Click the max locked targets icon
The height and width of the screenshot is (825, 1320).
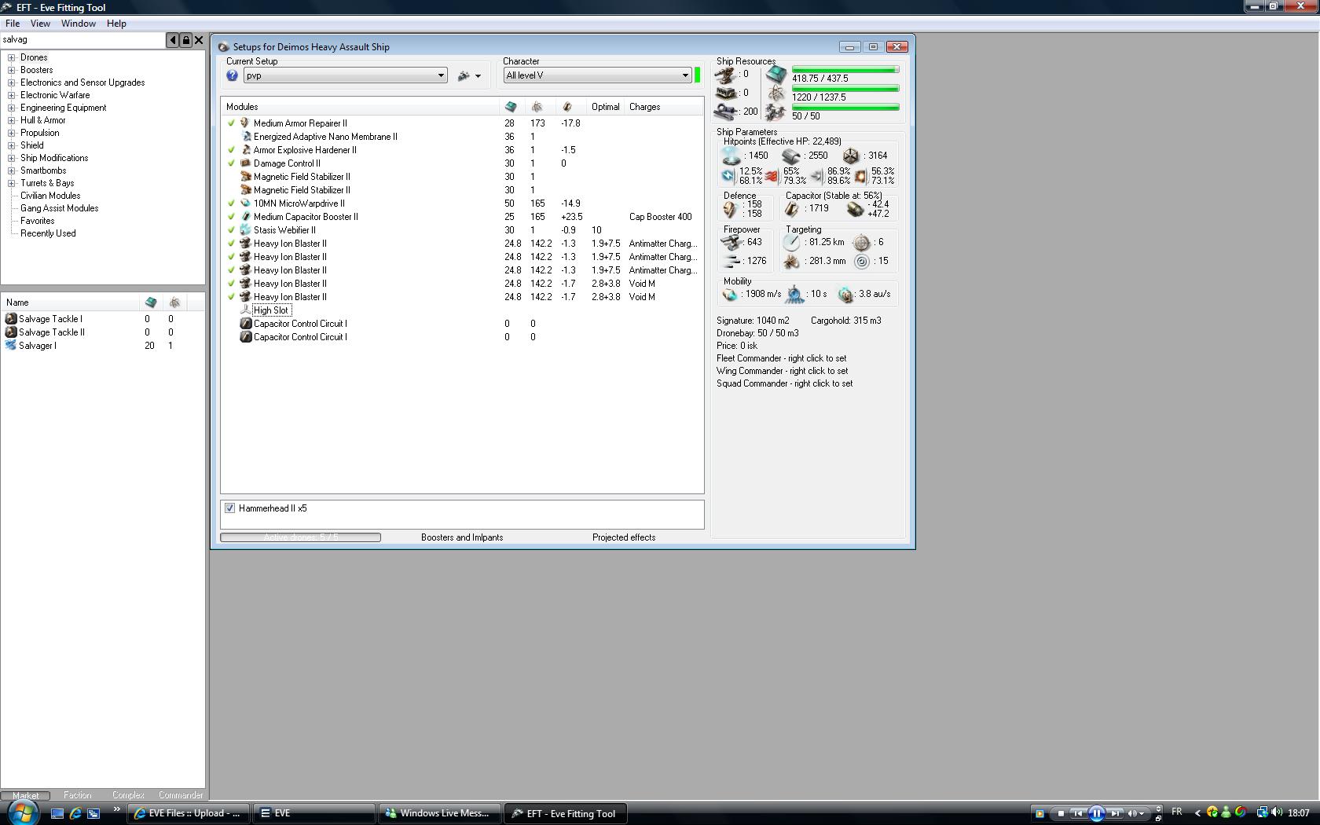(862, 243)
